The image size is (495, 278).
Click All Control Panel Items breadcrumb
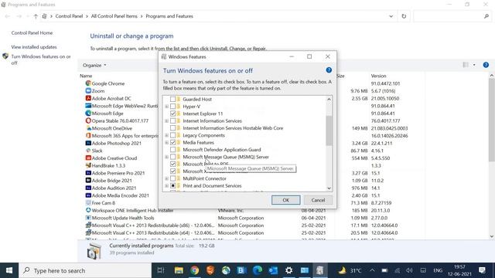[114, 16]
